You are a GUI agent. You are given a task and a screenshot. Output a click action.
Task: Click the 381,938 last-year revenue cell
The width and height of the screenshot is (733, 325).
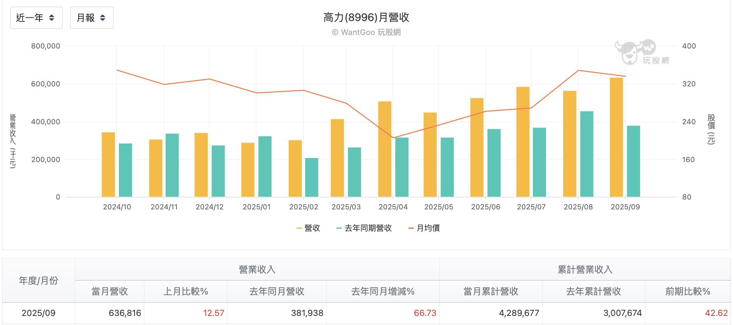277,313
